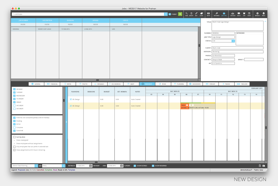Image resolution: width=278 pixels, height=186 pixels.
Task: Click the Direct phone field
Action: pyautogui.click(x=254, y=60)
